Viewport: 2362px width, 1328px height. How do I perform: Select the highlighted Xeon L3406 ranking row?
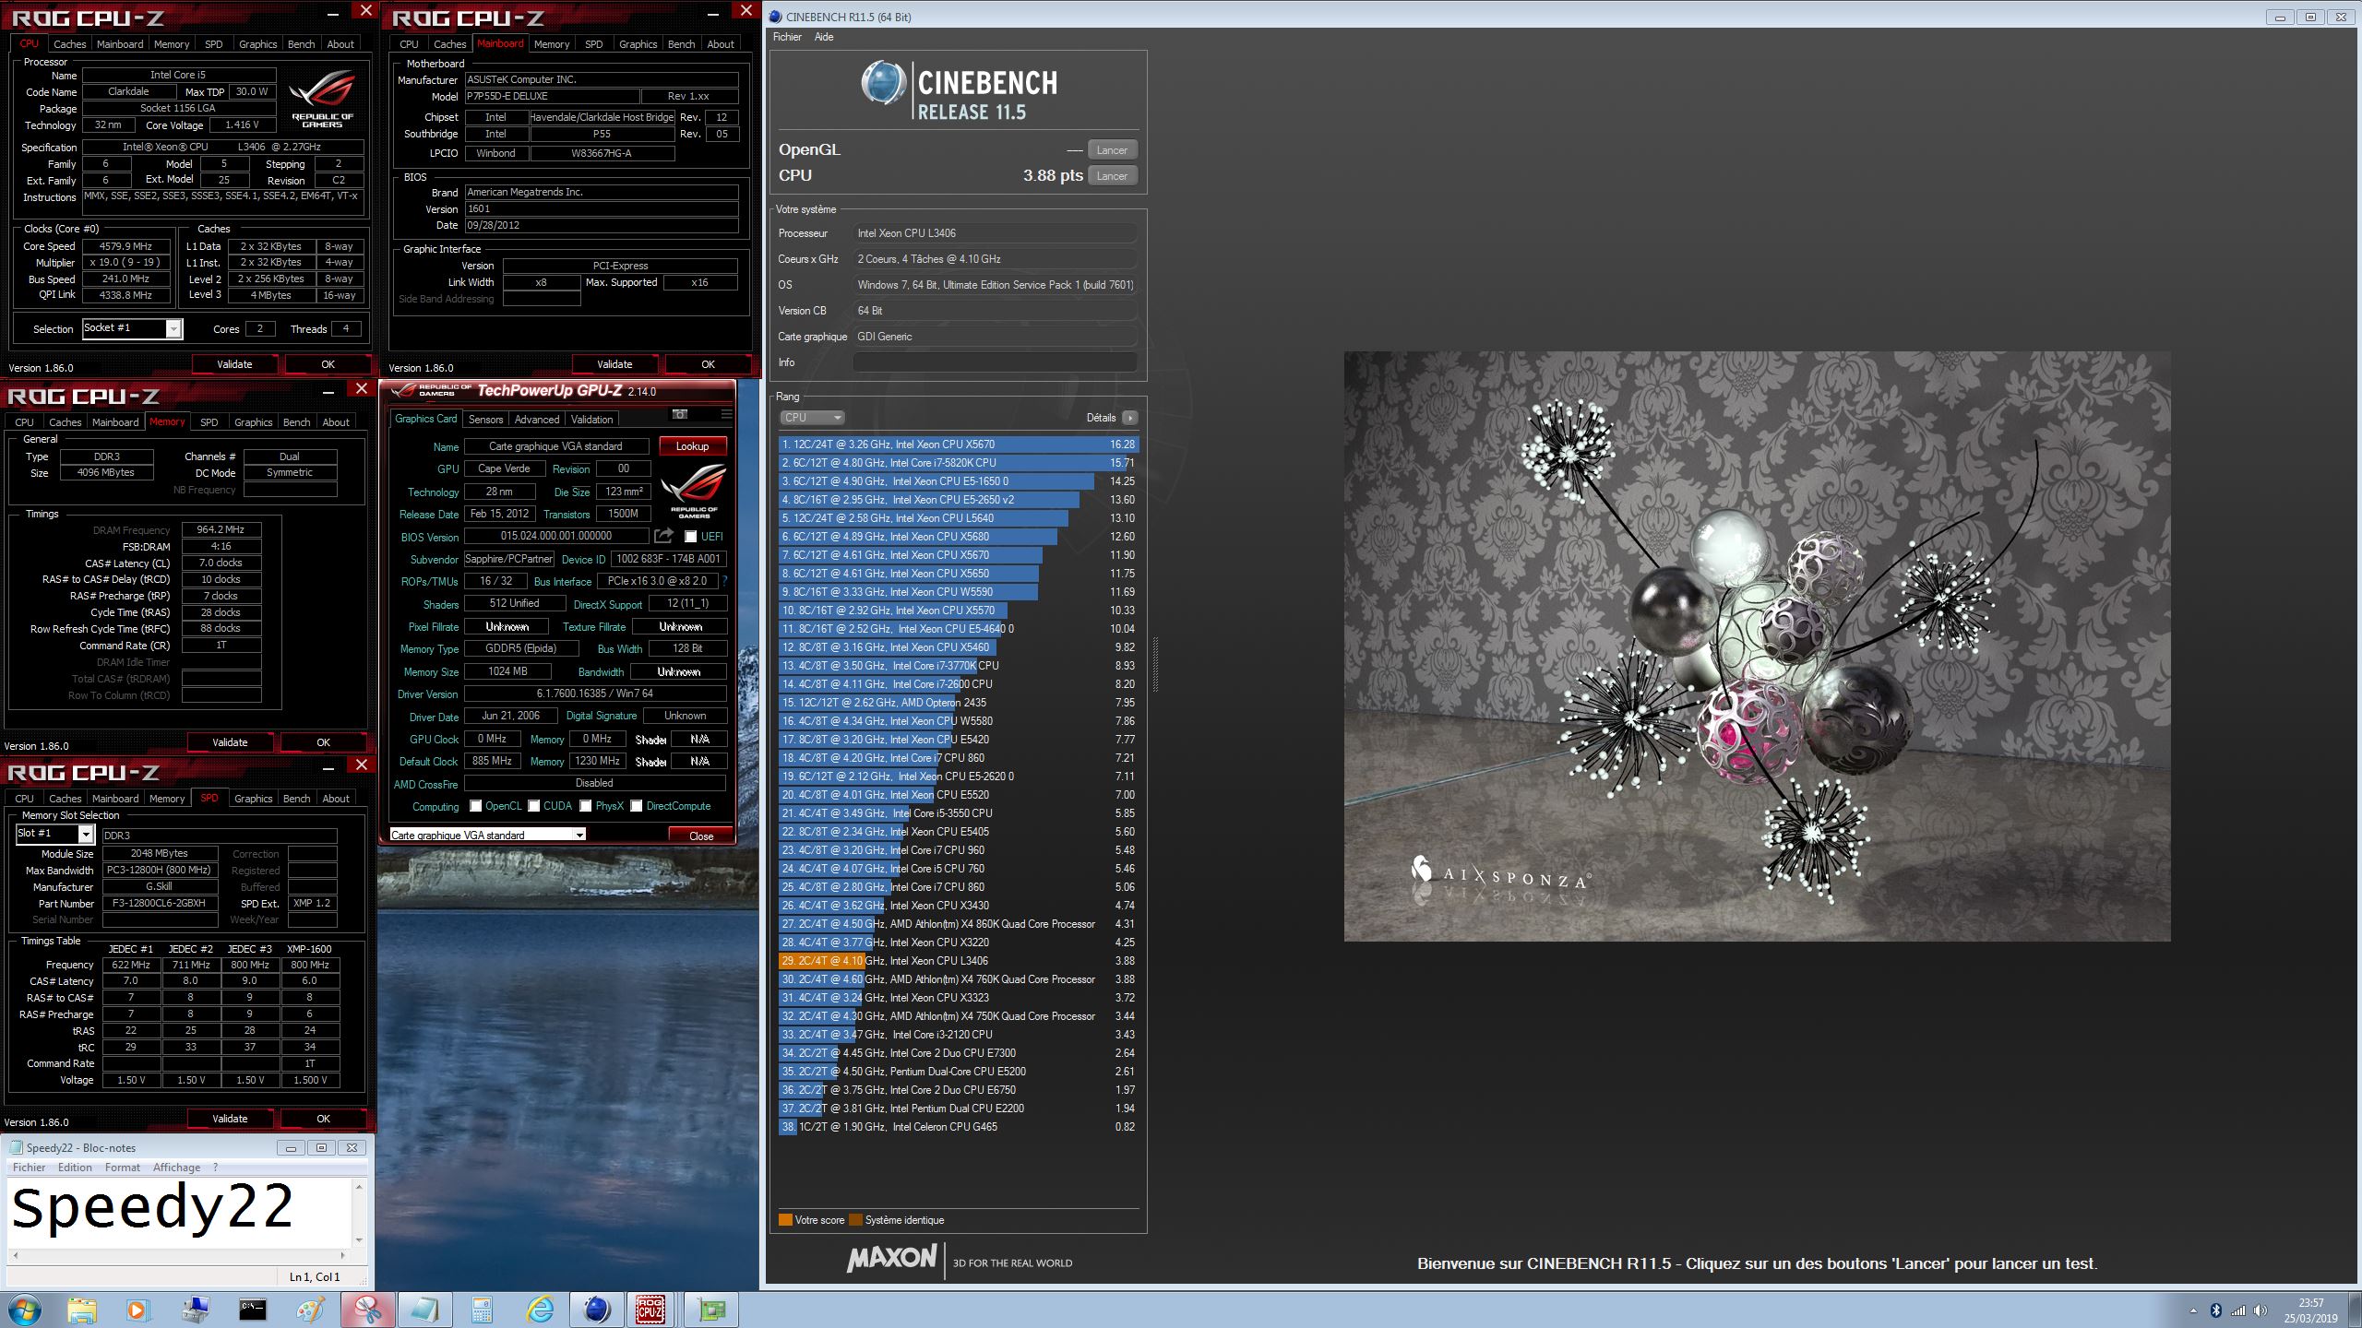(x=958, y=961)
